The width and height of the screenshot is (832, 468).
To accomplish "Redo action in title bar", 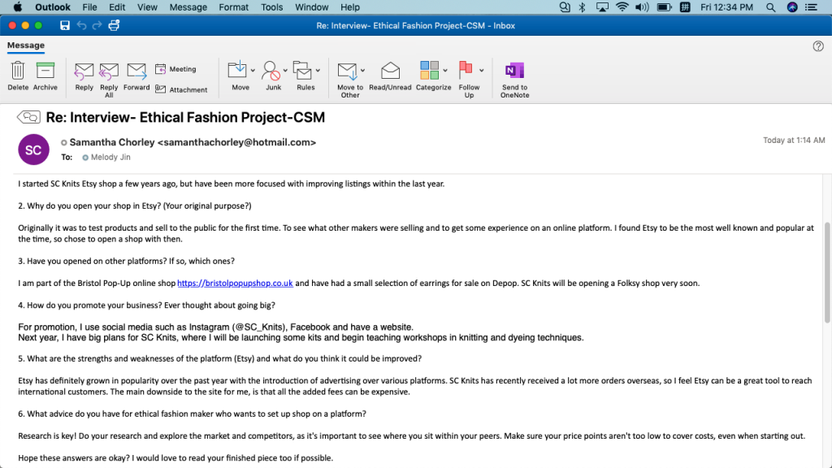I will coord(97,25).
